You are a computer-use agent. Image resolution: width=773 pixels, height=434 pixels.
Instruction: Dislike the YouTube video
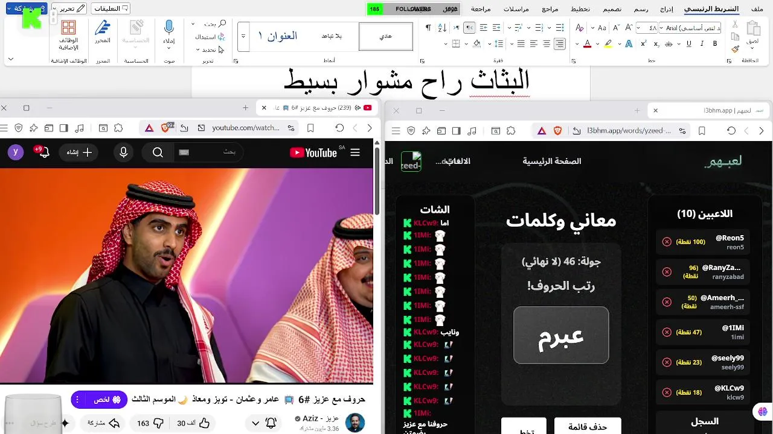(150, 423)
